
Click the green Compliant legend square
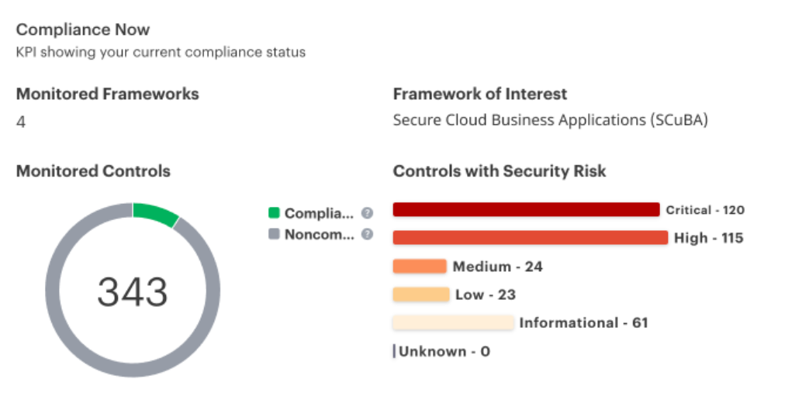coord(274,213)
